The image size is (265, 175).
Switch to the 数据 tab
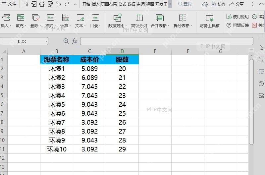point(132,4)
